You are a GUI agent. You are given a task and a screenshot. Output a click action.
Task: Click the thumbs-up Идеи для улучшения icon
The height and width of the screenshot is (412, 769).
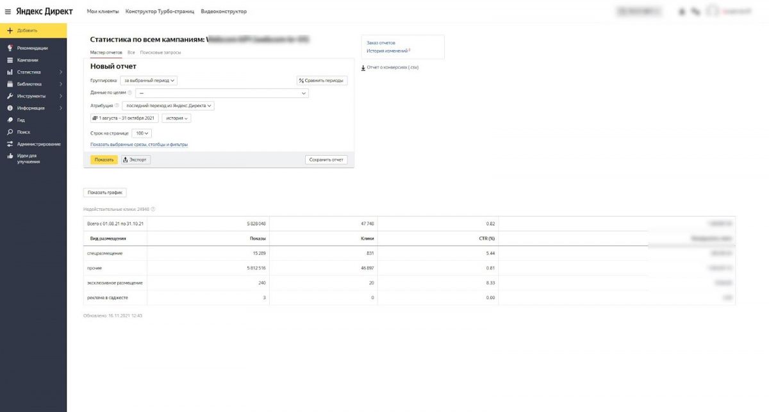10,156
